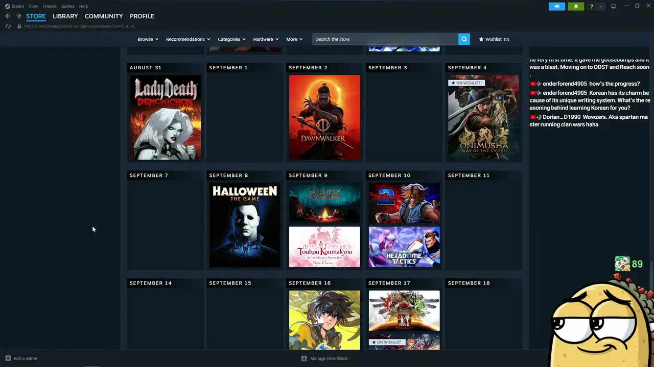
Task: Click the padlock icon beside the URL
Action: (x=19, y=26)
